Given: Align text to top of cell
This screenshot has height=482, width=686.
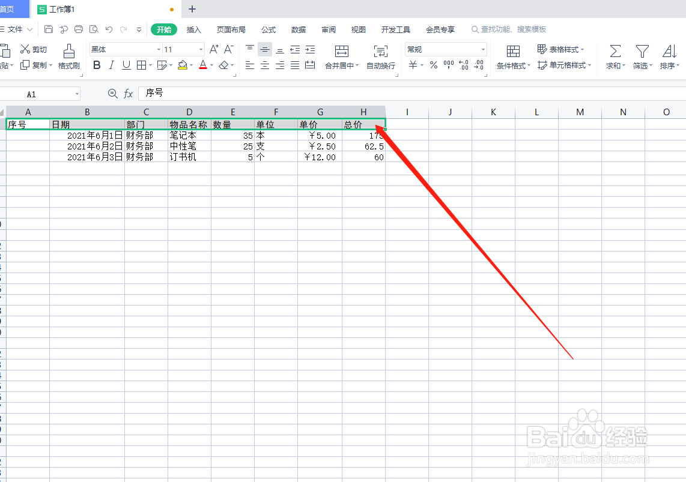Looking at the screenshot, I should pos(250,49).
